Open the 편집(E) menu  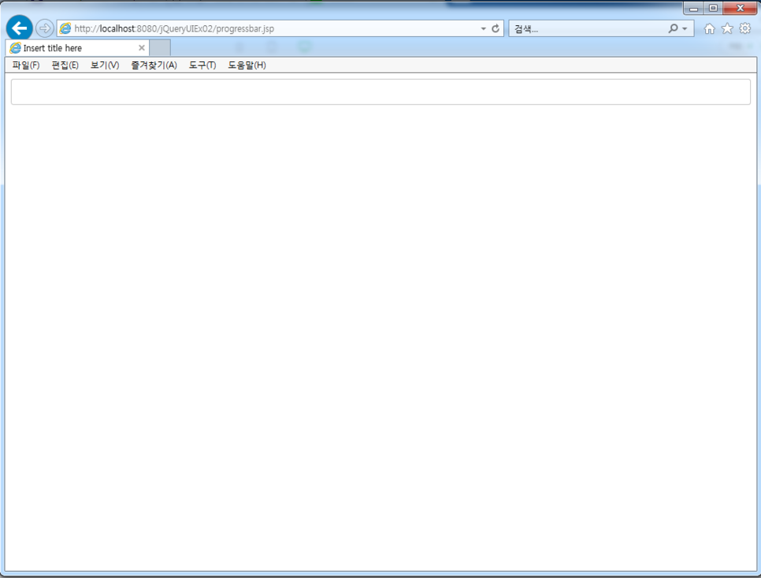click(x=65, y=65)
